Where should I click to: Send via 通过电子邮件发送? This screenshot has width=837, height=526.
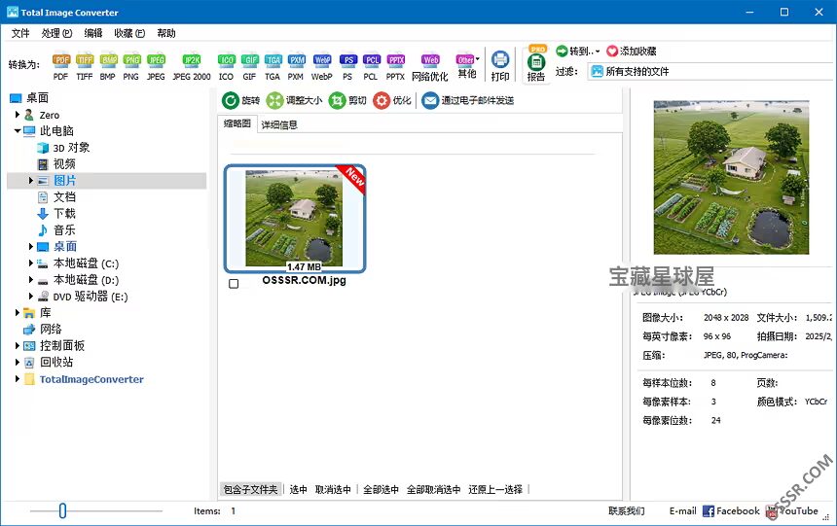click(467, 100)
